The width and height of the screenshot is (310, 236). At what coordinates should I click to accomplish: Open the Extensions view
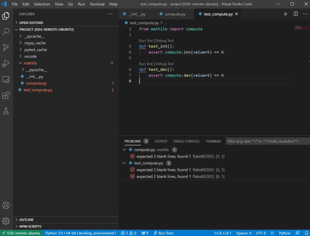6,95
